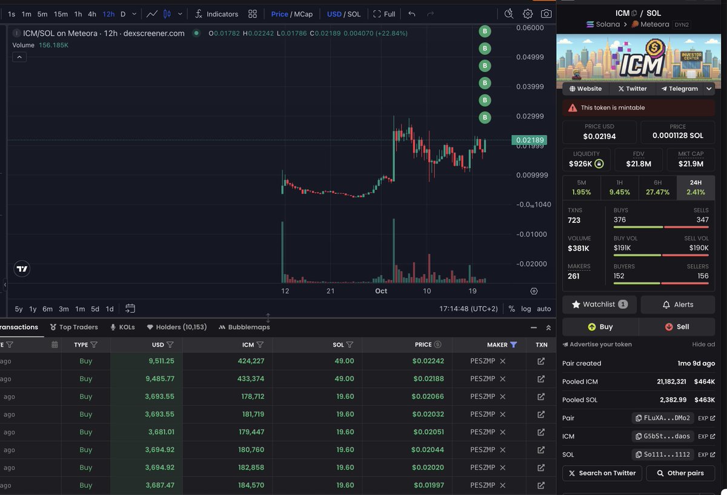Toggle Price view in Price/MCap switch
This screenshot has height=495, width=727.
tap(280, 14)
